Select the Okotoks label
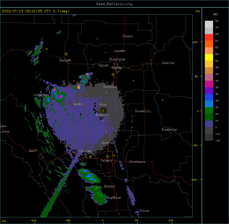Screen dimensions: 229x224 (x=109, y=186)
